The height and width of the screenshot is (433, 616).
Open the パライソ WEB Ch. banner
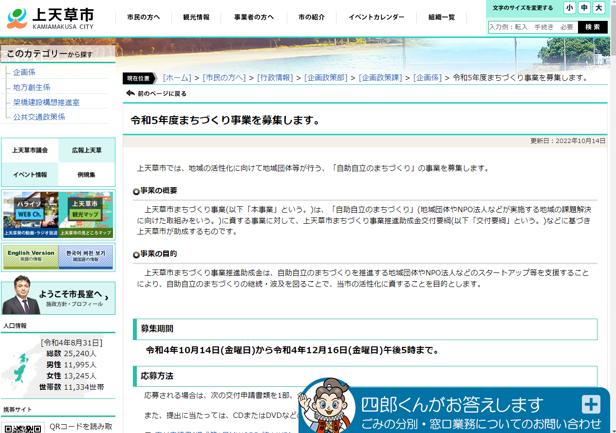pos(31,214)
